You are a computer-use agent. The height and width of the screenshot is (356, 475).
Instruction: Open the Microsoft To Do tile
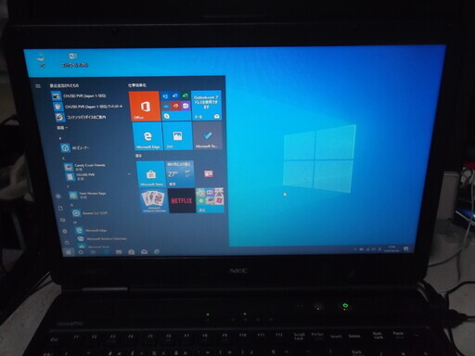(x=207, y=135)
